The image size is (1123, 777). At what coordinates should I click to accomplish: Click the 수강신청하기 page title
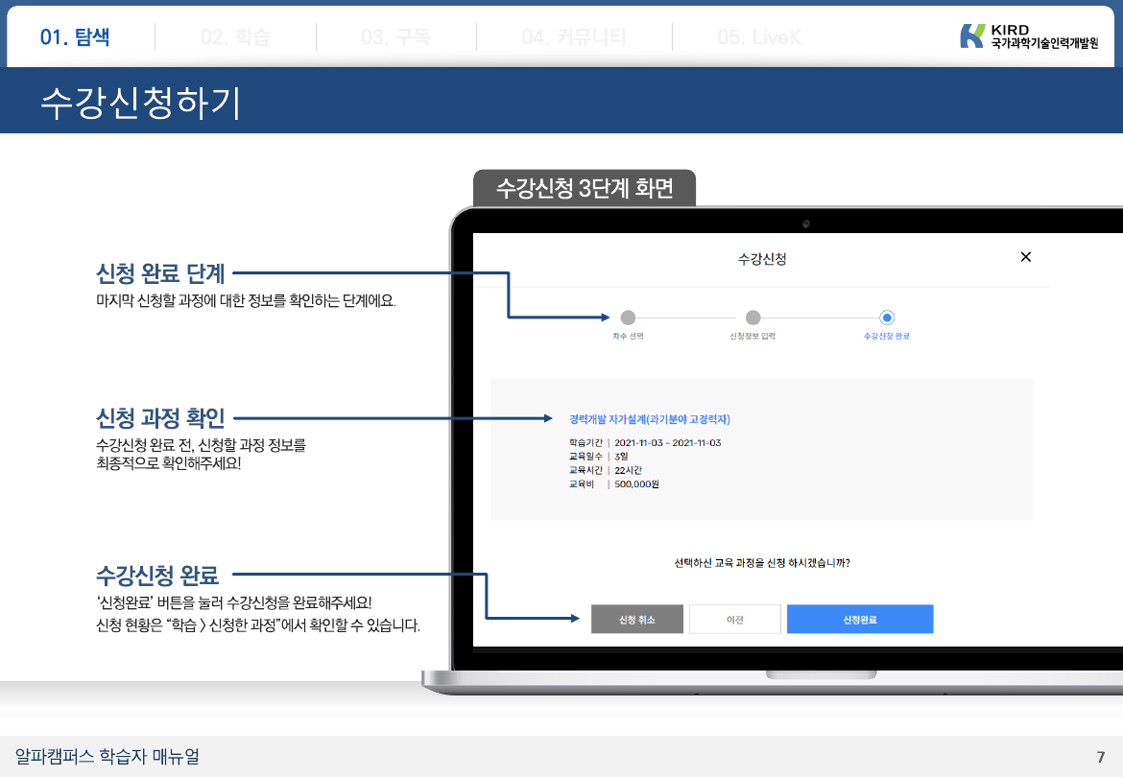coord(140,103)
